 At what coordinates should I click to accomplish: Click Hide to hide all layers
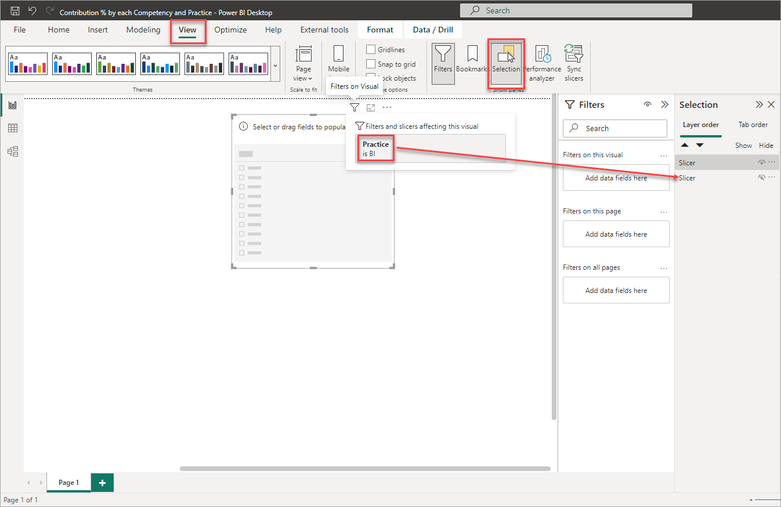(766, 146)
